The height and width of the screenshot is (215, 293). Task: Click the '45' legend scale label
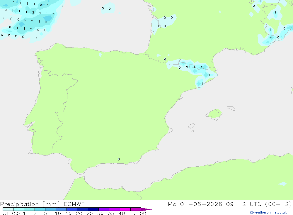coord(132,213)
